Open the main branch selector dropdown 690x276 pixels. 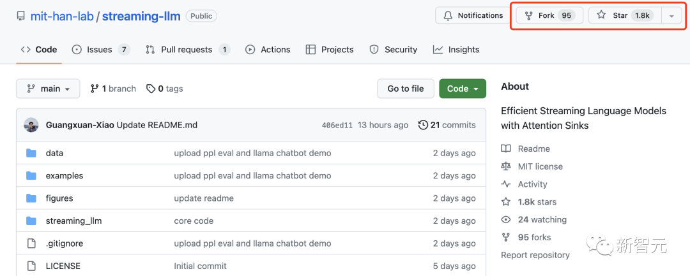coord(48,89)
